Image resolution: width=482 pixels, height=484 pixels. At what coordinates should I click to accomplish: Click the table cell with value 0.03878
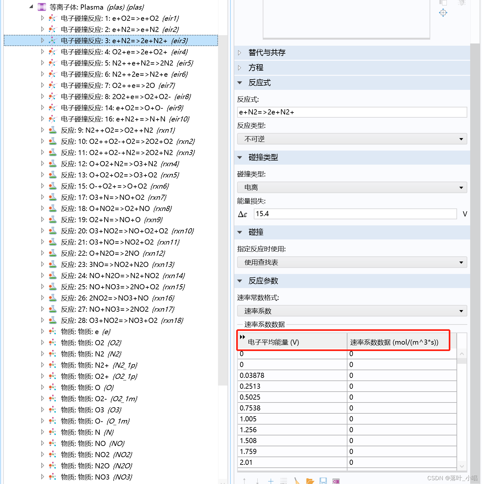[x=292, y=375]
